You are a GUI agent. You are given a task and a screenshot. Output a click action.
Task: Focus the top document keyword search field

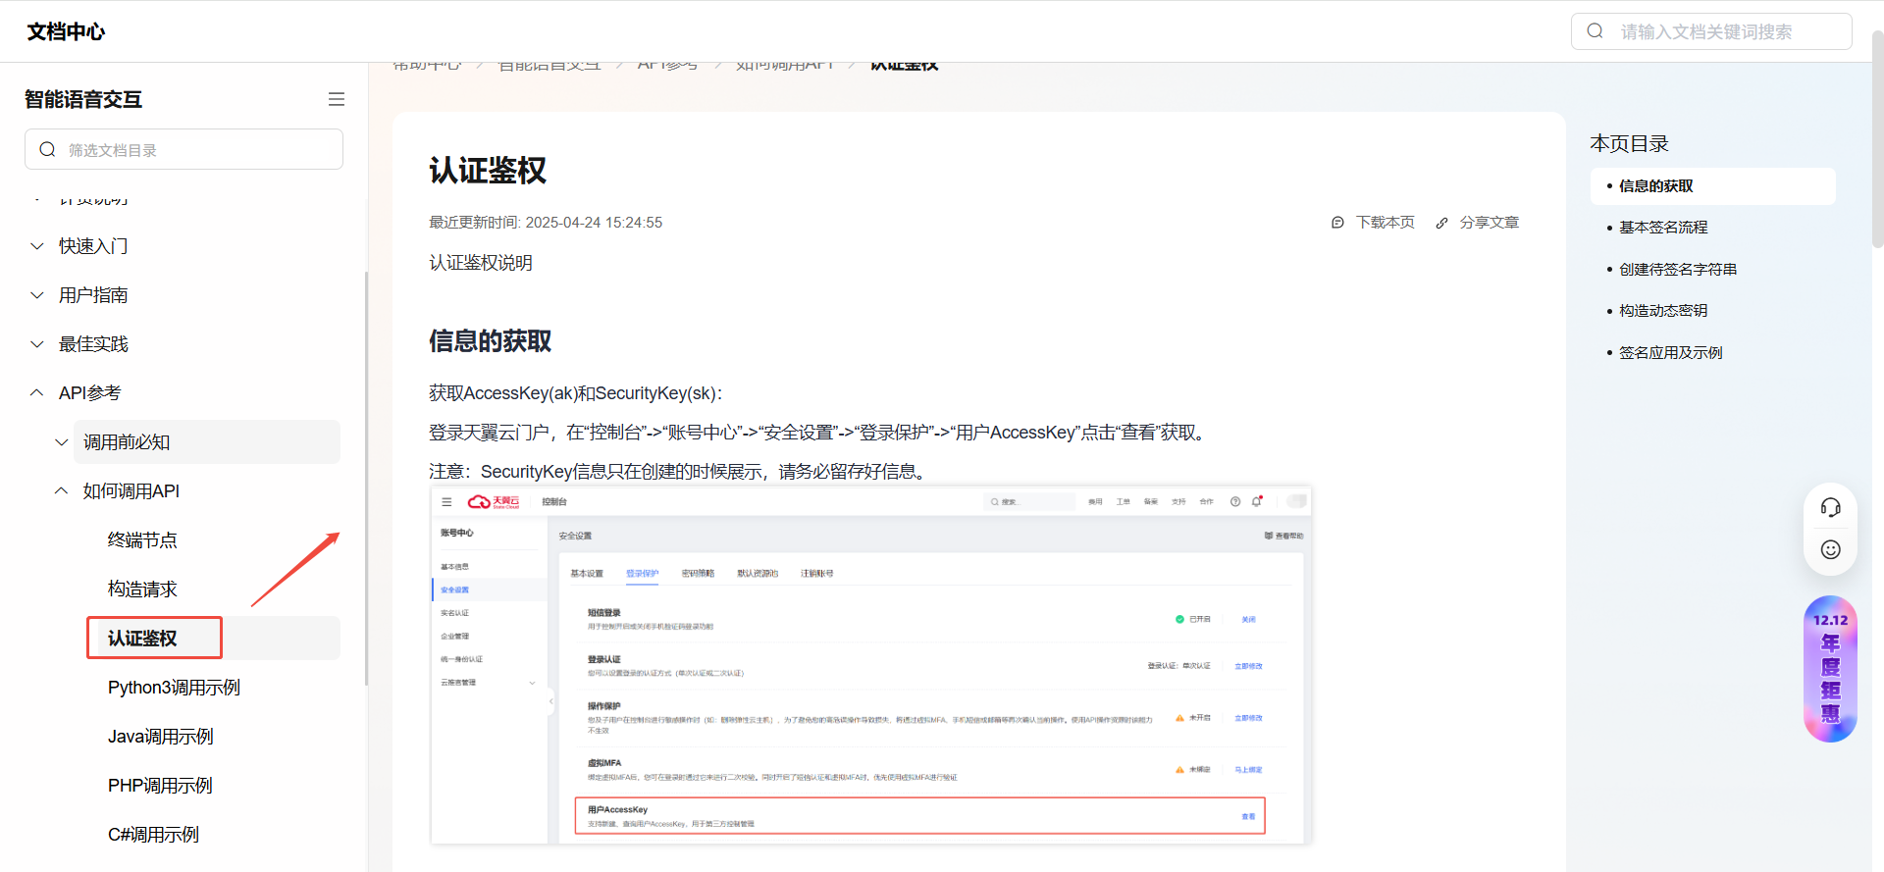1711,31
